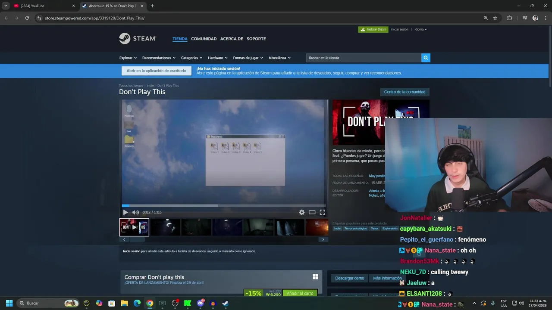Image resolution: width=552 pixels, height=310 pixels.
Task: Click the Instalar Steam button
Action: 373,29
